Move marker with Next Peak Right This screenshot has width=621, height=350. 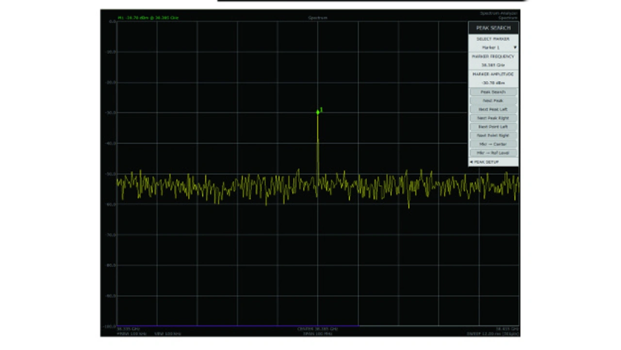pyautogui.click(x=493, y=118)
